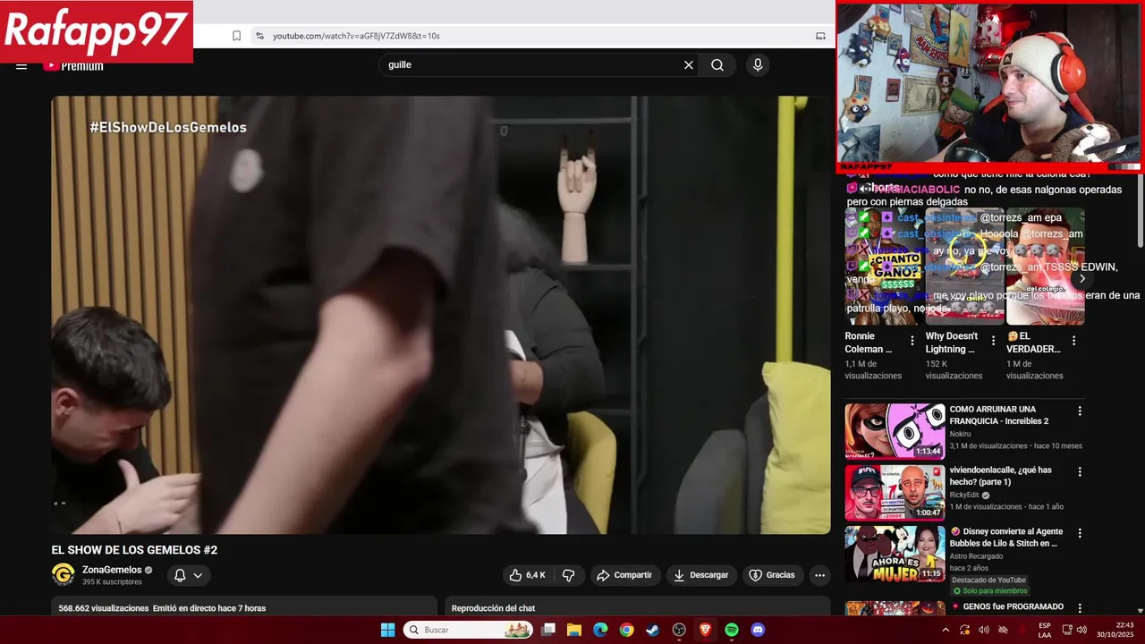Open site information icon beside the URL
1145x644 pixels.
coord(259,36)
